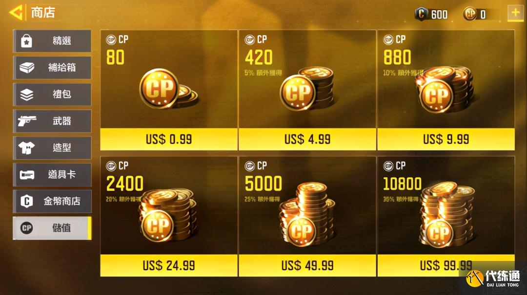Open the 金幣商店 credit store tab

tap(52, 201)
